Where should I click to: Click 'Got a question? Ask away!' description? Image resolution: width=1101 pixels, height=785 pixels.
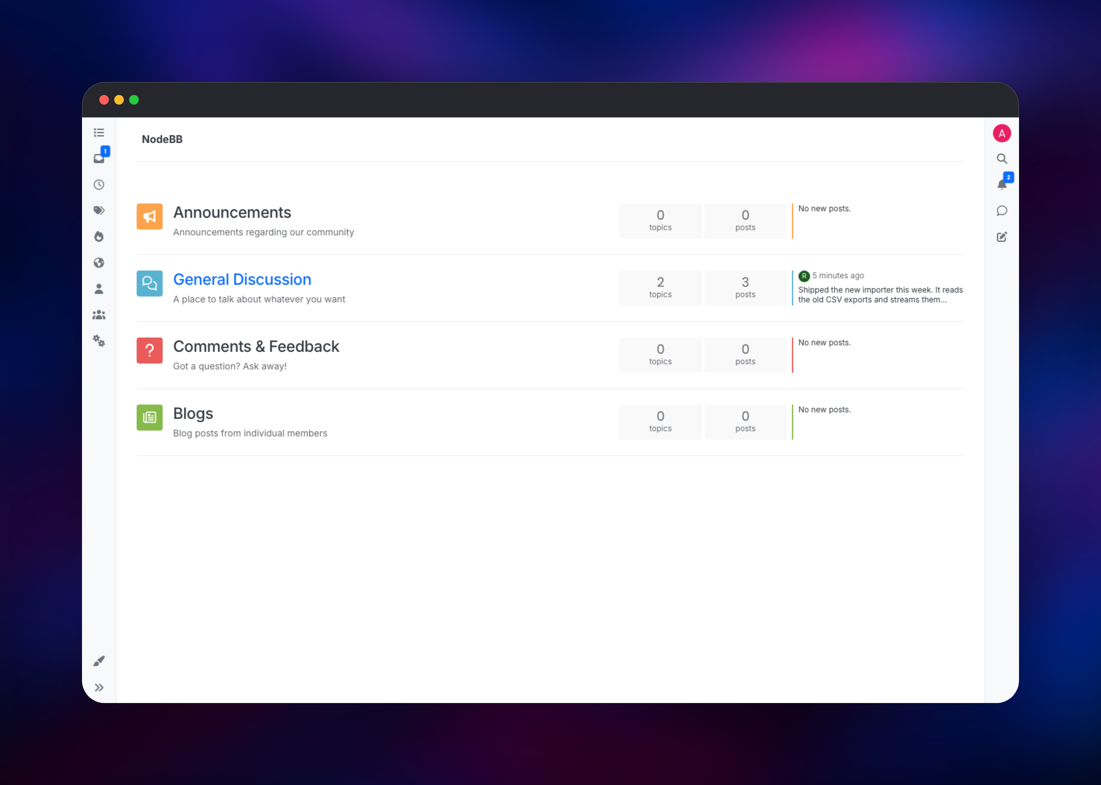coord(230,366)
